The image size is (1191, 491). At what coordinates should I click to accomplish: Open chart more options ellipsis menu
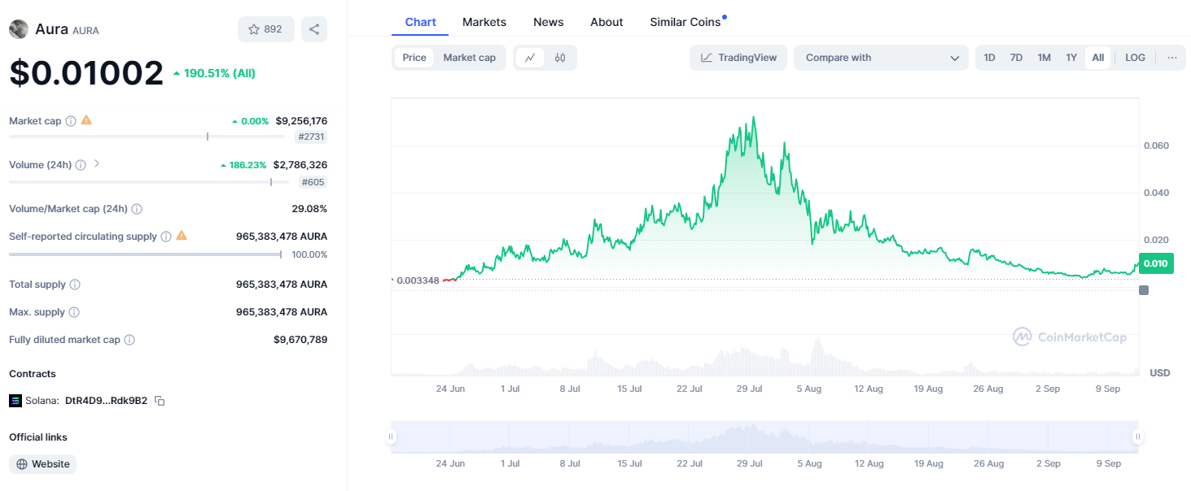point(1171,58)
